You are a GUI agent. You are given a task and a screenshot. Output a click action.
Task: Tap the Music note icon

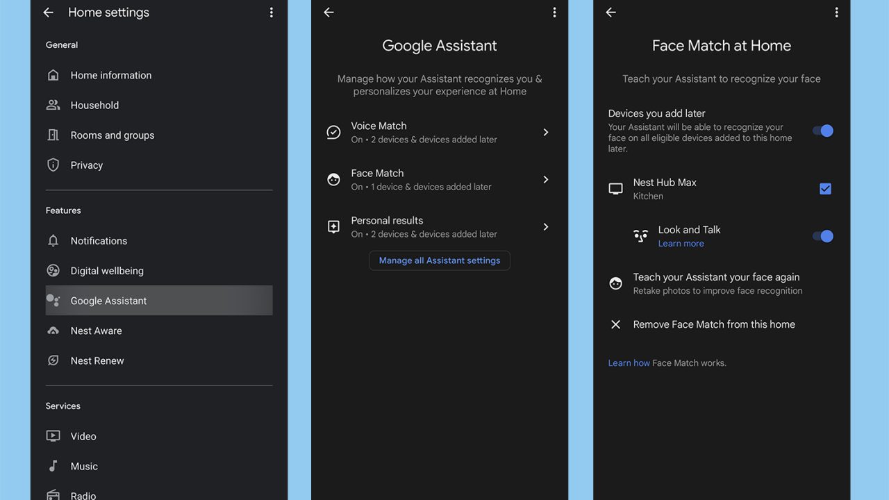point(53,466)
